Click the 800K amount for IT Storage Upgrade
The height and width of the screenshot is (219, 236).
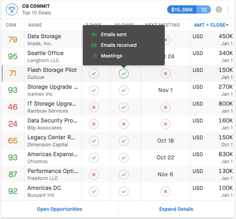(x=226, y=104)
